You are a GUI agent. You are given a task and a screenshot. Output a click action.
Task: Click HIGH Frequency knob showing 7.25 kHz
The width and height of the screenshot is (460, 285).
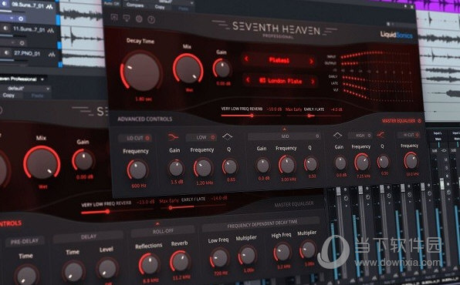click(362, 163)
